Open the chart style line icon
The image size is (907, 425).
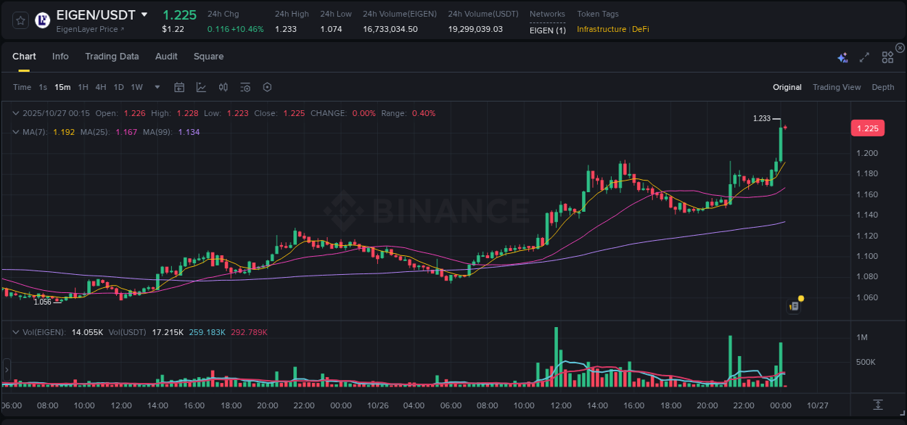[201, 87]
